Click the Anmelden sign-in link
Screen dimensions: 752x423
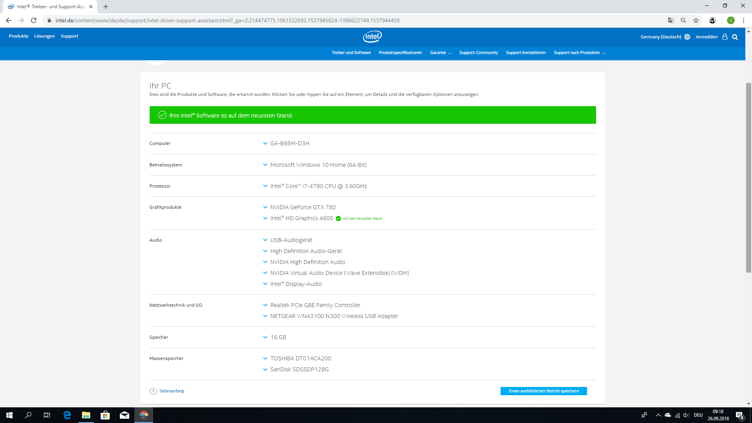point(707,37)
